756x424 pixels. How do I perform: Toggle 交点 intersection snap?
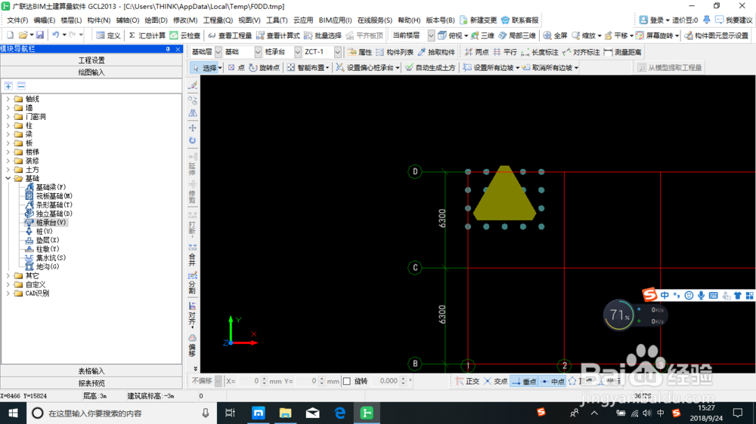(x=496, y=381)
